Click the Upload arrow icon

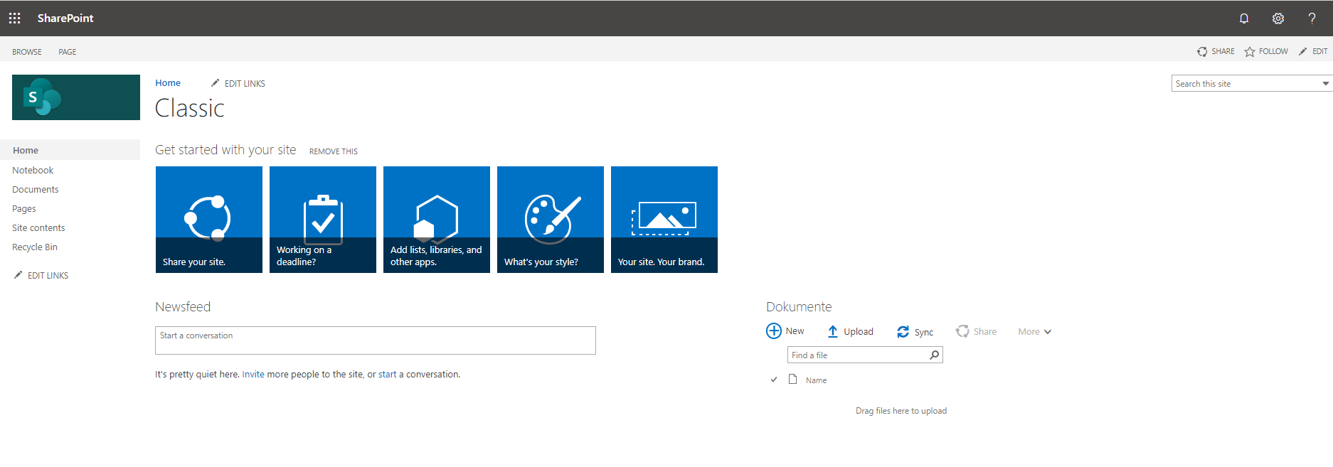coord(833,332)
